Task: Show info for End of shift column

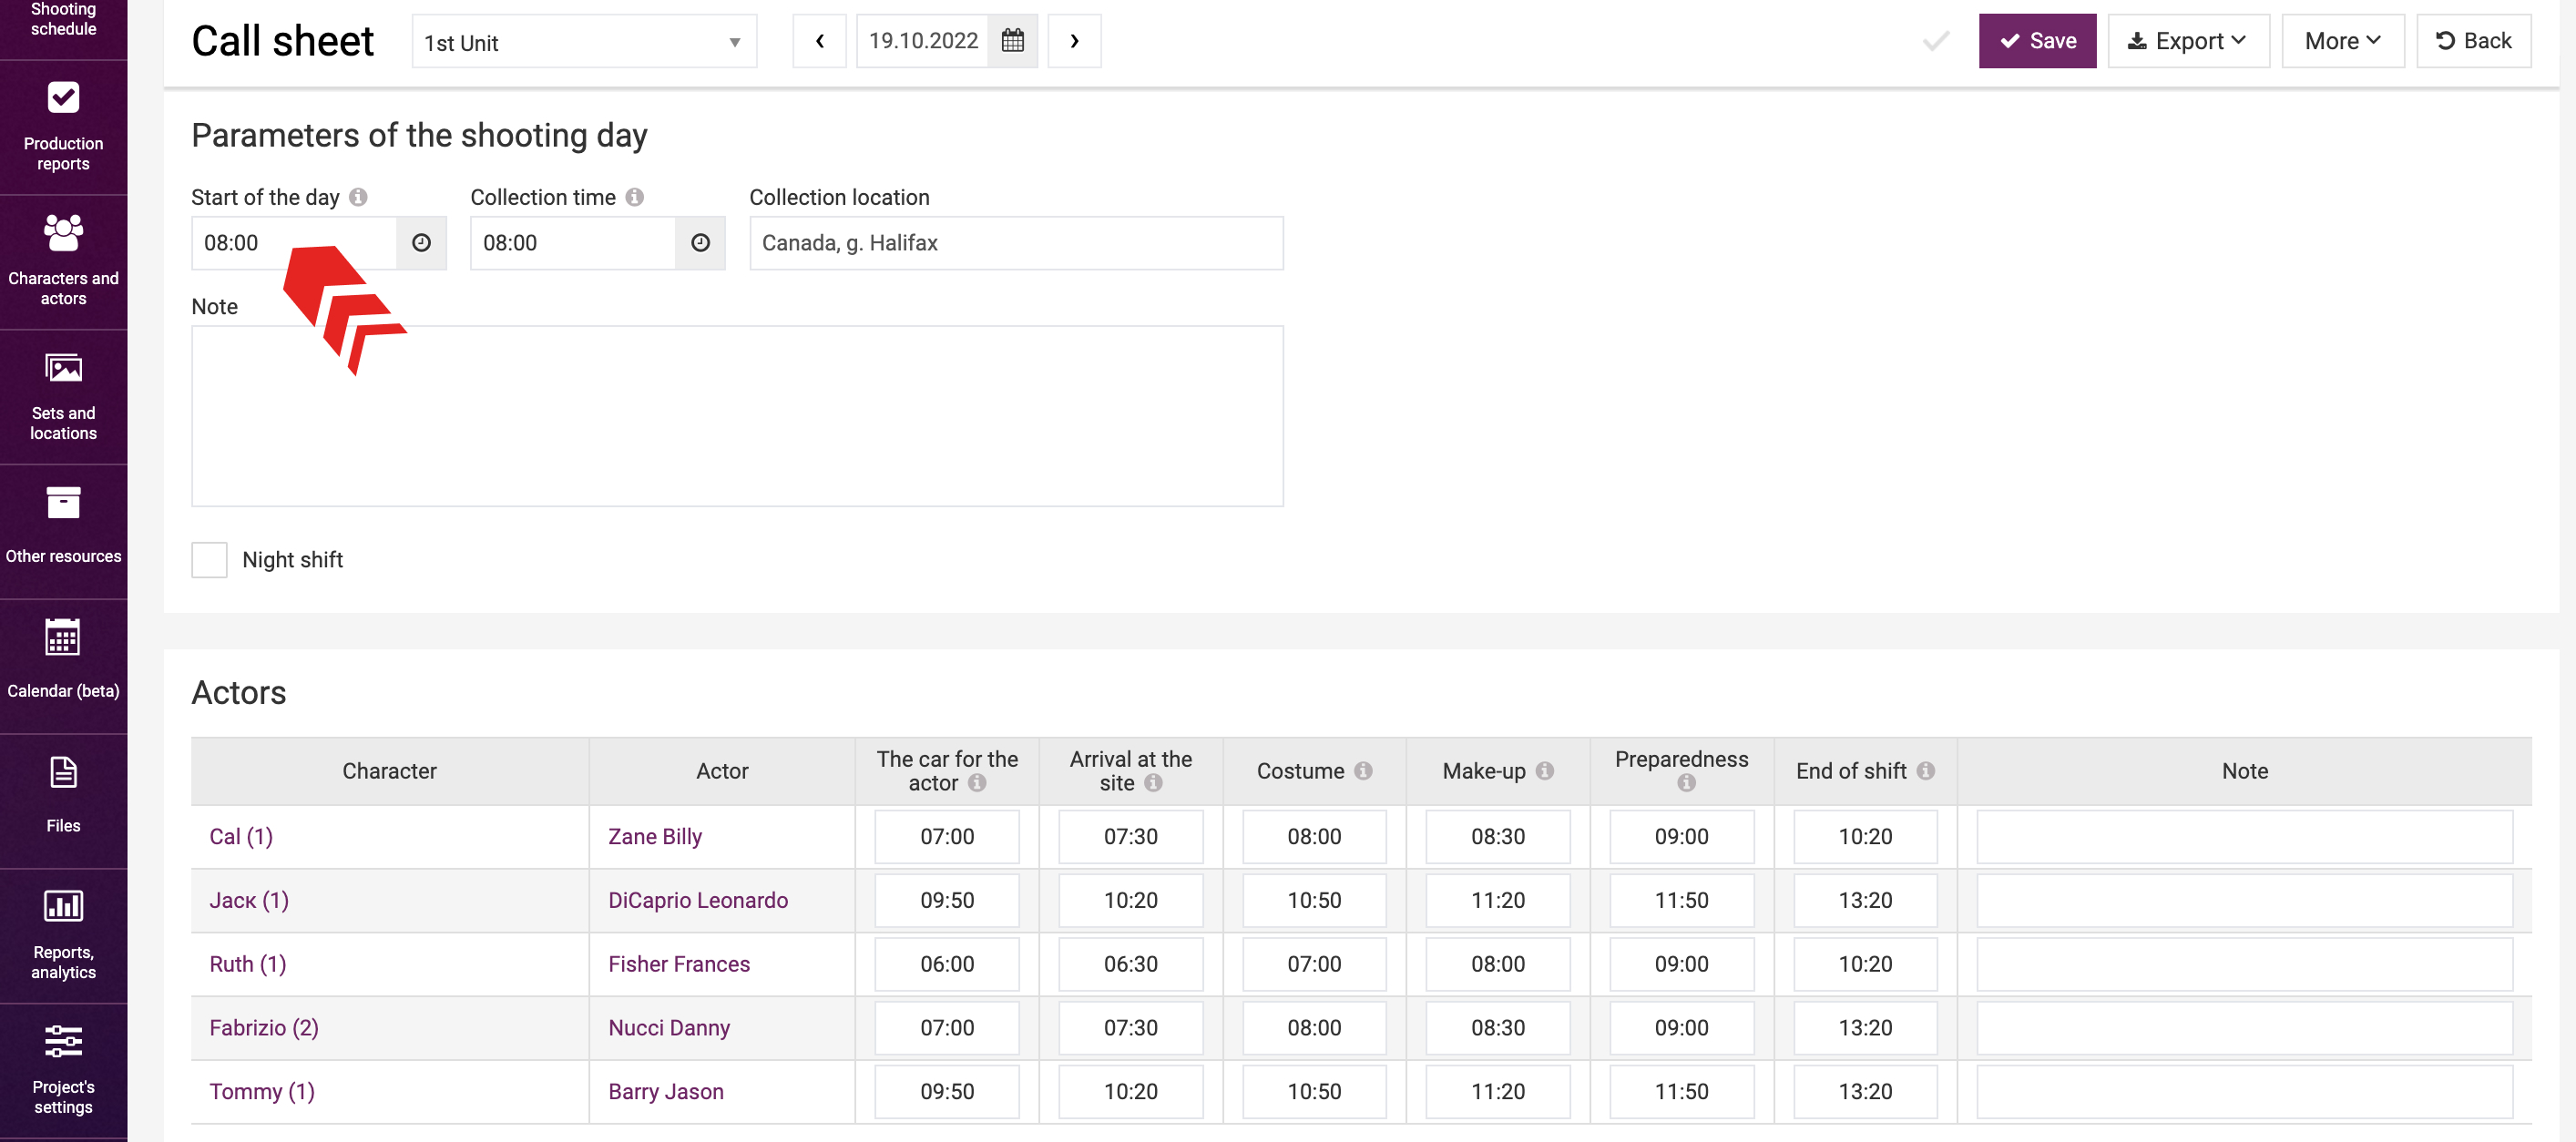Action: [x=1925, y=771]
